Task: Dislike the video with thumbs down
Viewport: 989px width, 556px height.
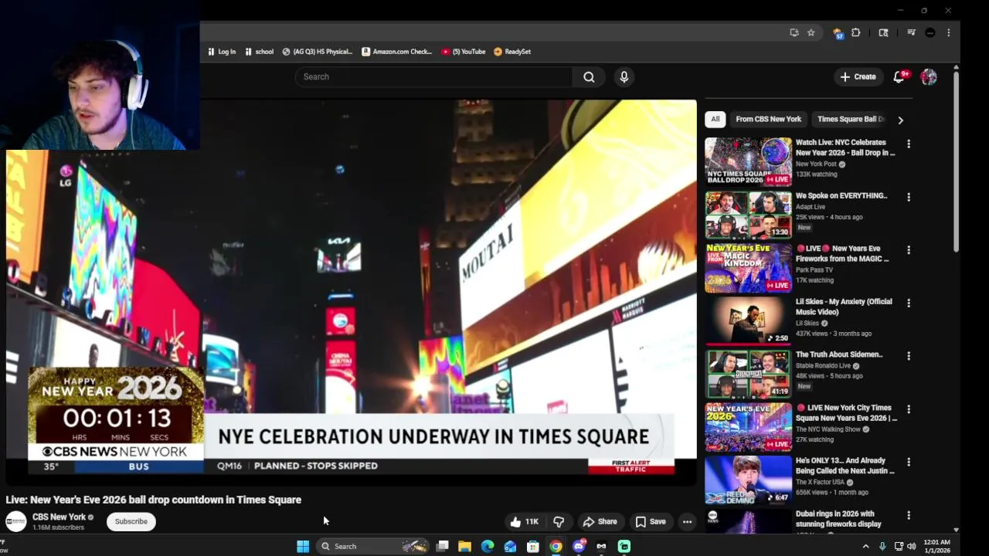Action: (x=559, y=522)
